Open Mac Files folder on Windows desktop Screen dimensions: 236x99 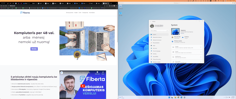[120, 14]
